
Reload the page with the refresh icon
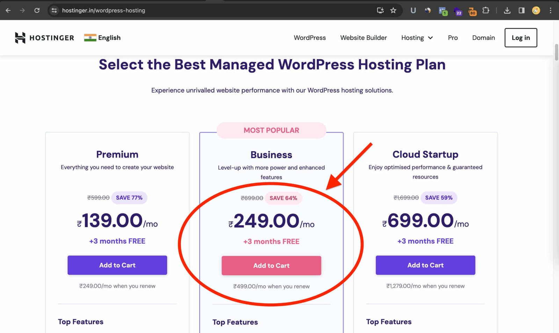point(37,10)
